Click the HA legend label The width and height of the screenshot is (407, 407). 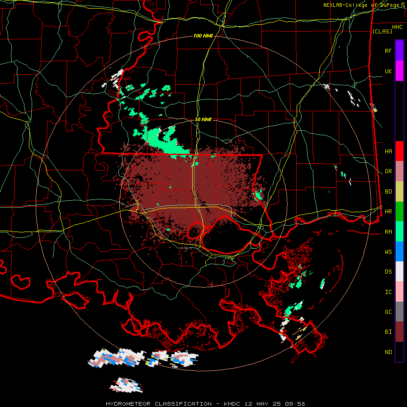pyautogui.click(x=388, y=151)
